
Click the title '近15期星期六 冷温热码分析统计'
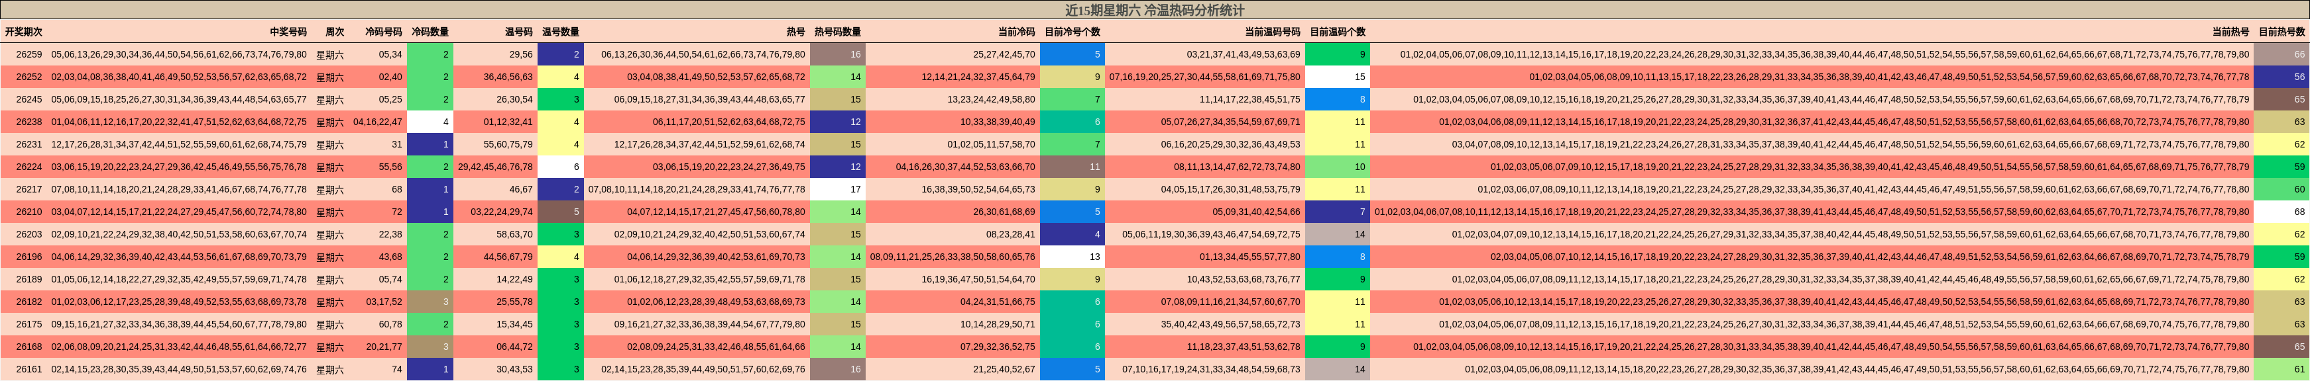tap(1154, 10)
